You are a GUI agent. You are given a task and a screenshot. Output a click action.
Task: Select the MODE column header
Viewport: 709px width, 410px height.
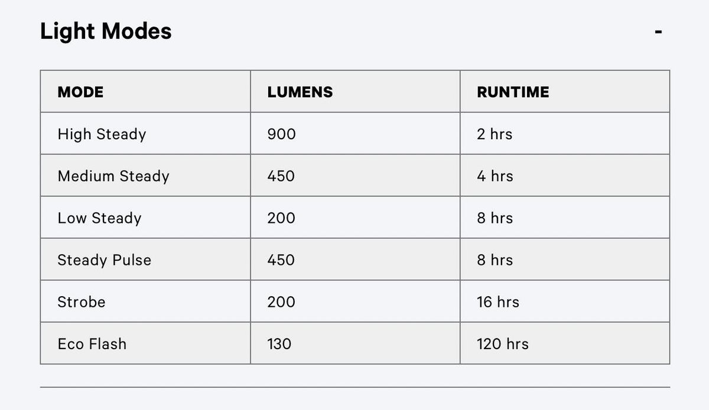point(80,92)
